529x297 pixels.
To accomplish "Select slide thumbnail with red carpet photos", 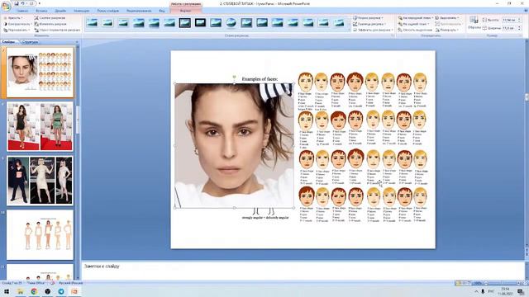I will point(40,126).
